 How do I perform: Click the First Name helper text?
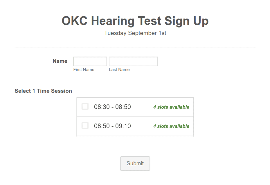click(84, 69)
